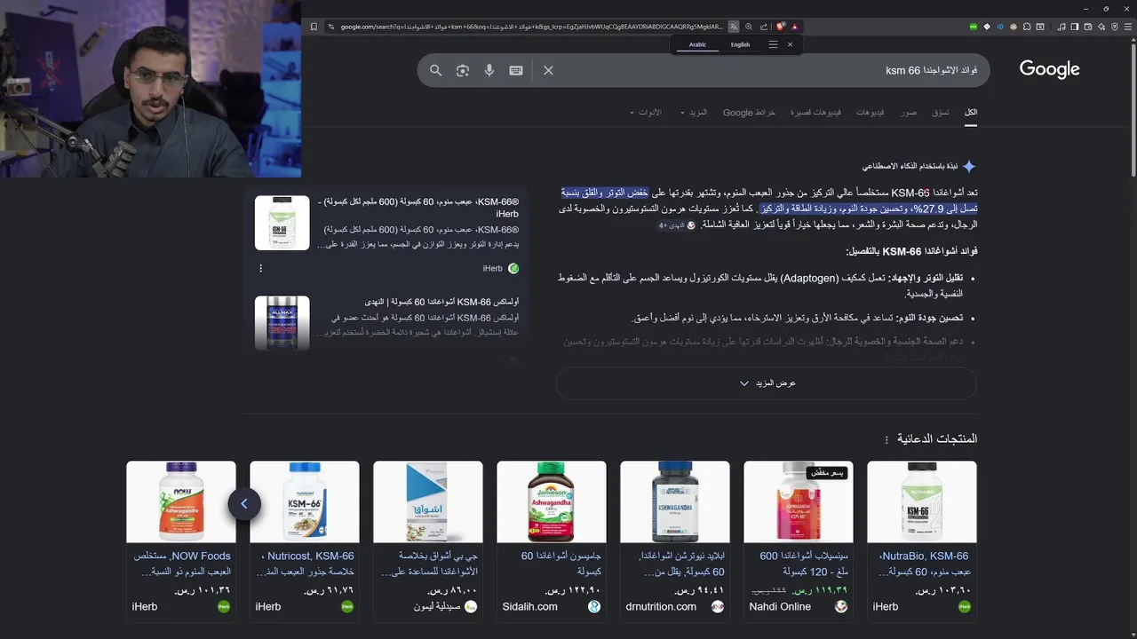Open the on-screen keyboard input tool icon

(516, 70)
